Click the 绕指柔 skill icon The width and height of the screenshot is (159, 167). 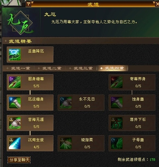[66, 143]
